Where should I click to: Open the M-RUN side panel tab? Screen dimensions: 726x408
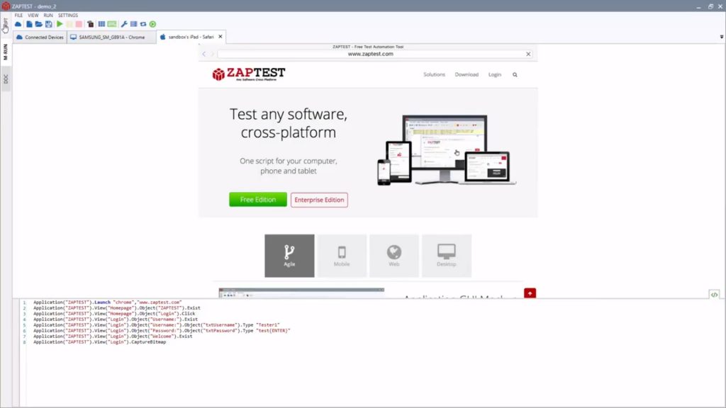[x=6, y=52]
